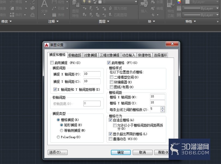
Task: Click the layer Off bulb-layer icon
Action: tap(84, 8)
